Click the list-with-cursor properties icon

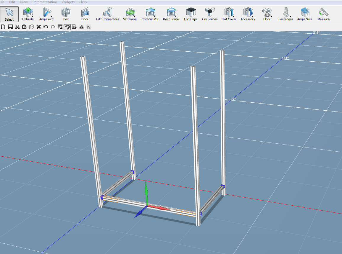[x=74, y=27]
